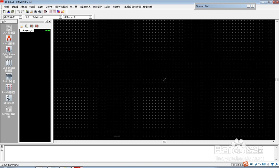Open the Panel editor from the sidebar
Viewport: 279px width, 168px height.
tap(9, 89)
